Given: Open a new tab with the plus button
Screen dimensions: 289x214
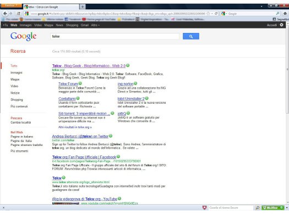Looking at the screenshot, I should click(x=83, y=7).
